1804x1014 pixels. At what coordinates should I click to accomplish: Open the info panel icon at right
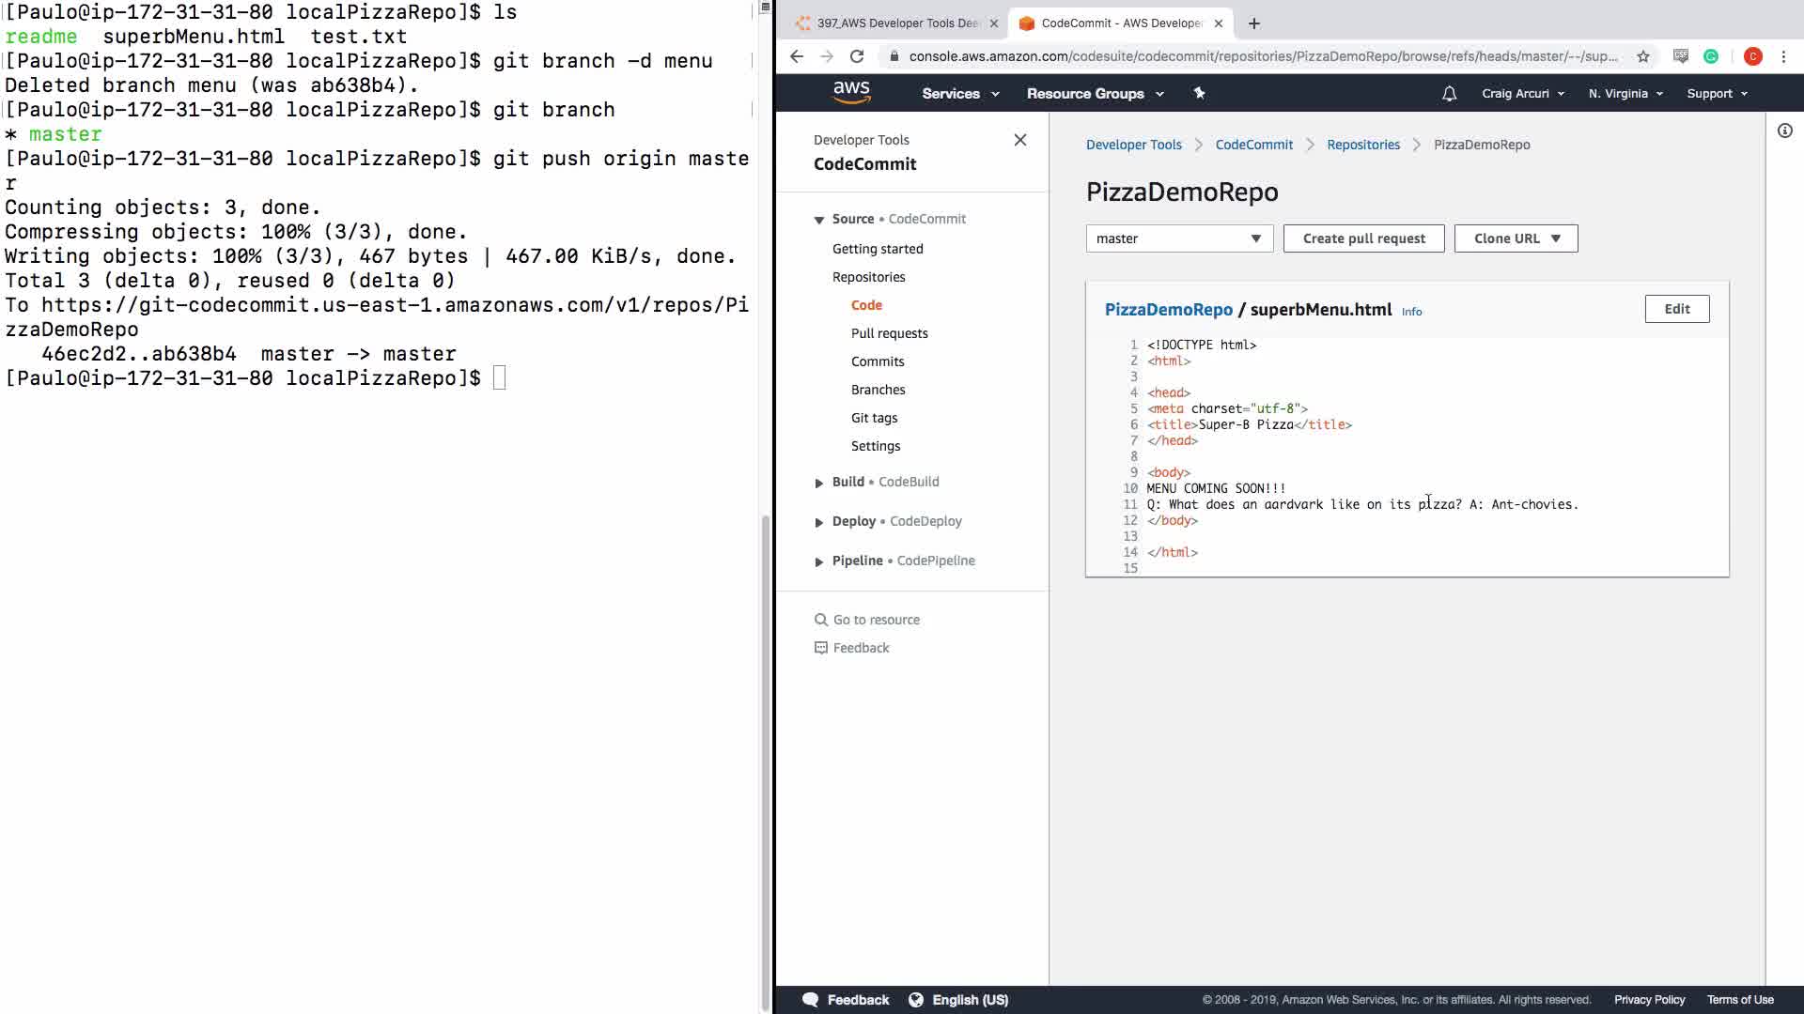click(1784, 131)
